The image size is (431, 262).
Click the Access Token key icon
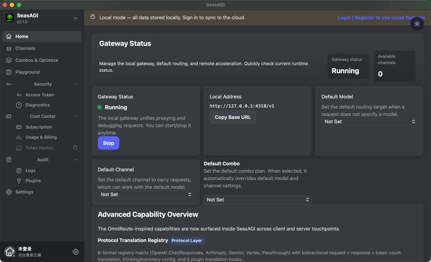(19, 95)
